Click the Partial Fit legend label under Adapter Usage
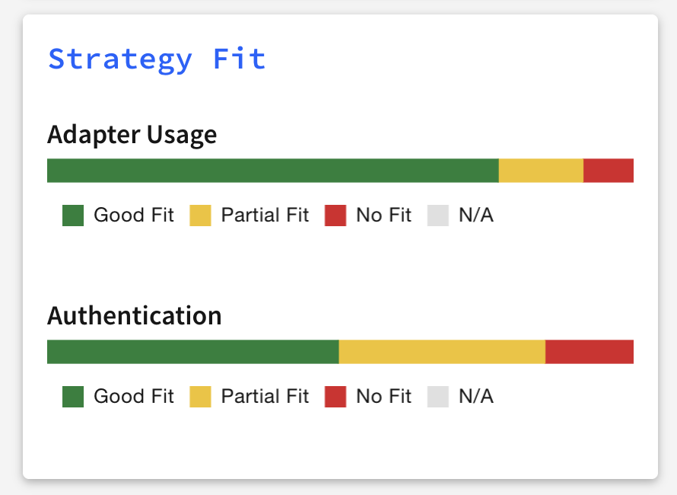 click(265, 215)
